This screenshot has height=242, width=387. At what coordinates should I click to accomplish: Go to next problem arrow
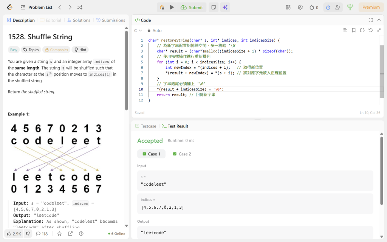tap(70, 8)
